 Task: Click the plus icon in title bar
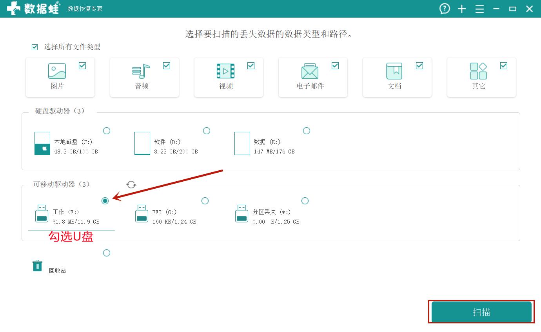(462, 9)
